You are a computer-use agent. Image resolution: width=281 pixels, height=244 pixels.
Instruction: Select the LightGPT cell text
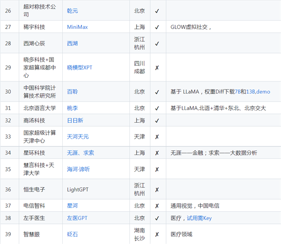click(78, 190)
